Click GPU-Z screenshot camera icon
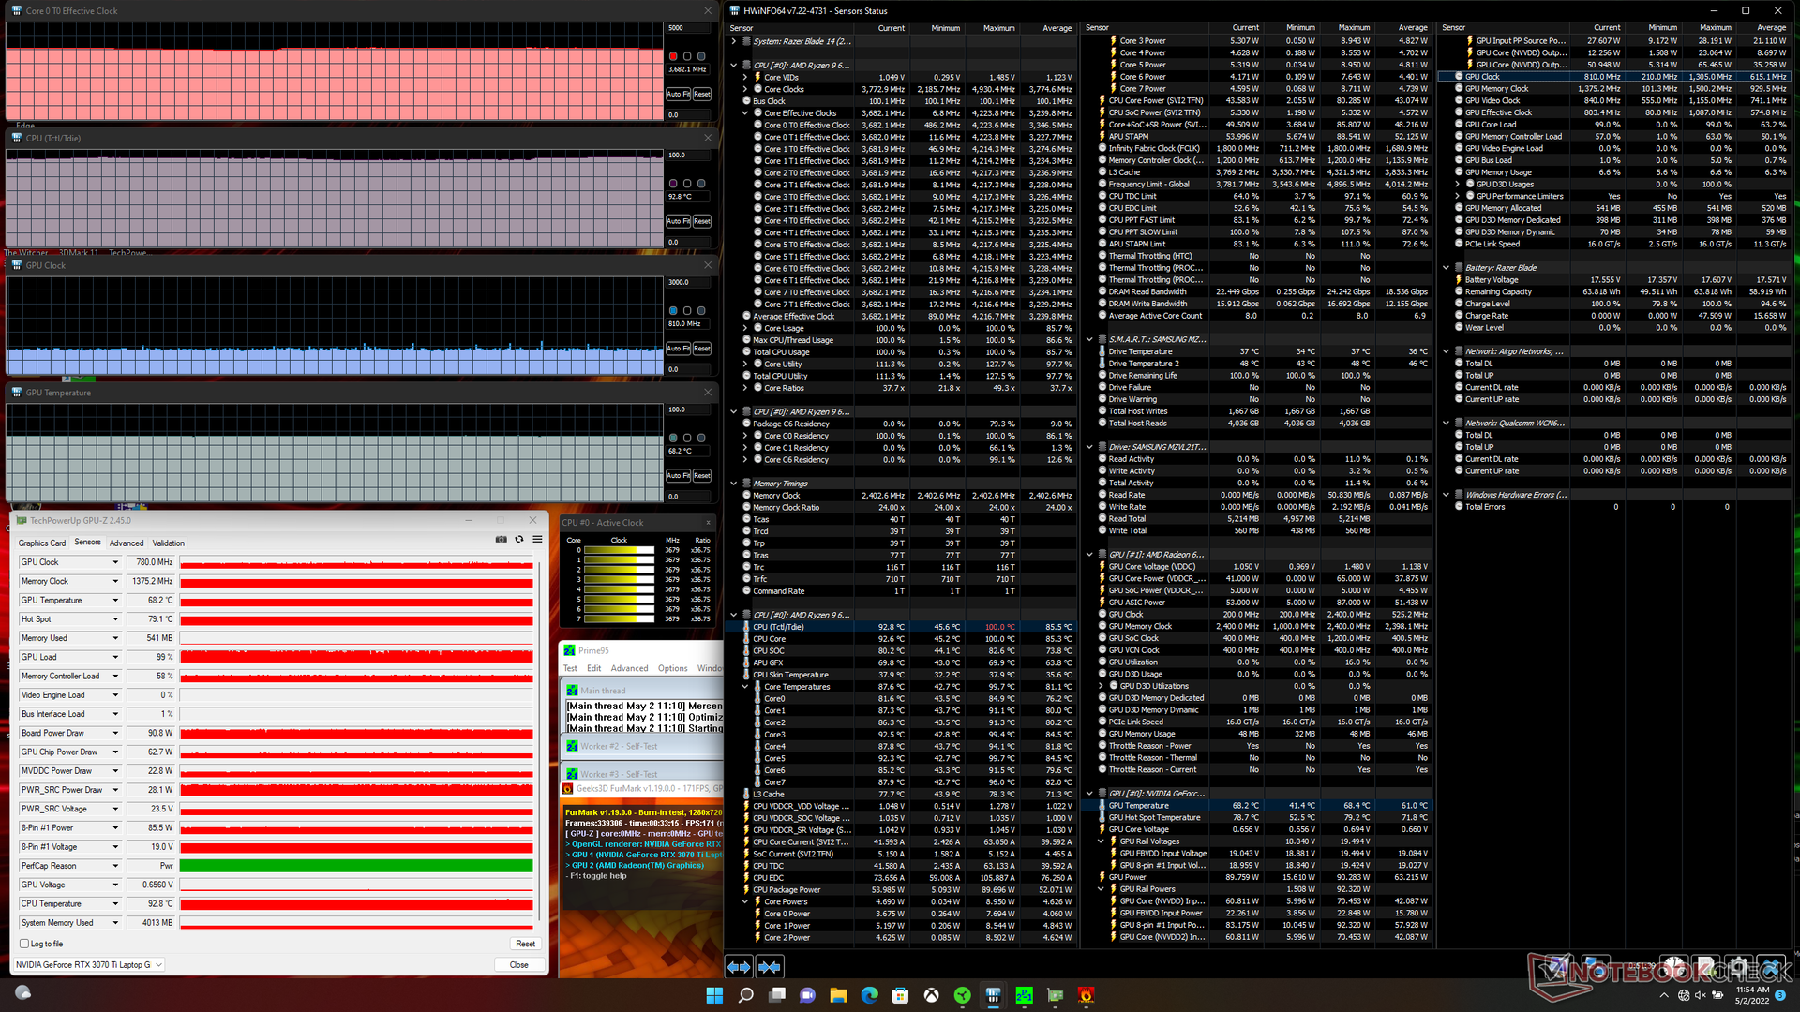Image resolution: width=1800 pixels, height=1012 pixels. tap(502, 539)
